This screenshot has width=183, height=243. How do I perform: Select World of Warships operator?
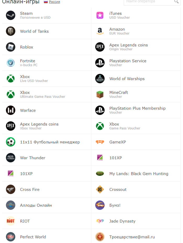(x=127, y=79)
